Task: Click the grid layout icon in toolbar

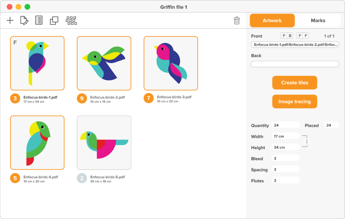Action: coord(71,21)
